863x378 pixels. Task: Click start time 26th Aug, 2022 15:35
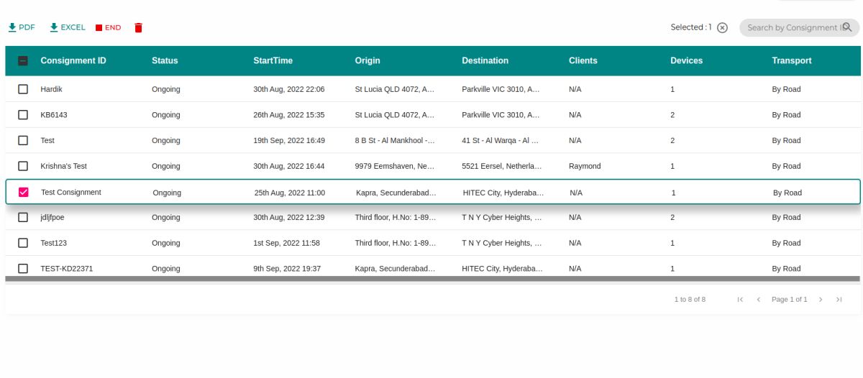[289, 115]
